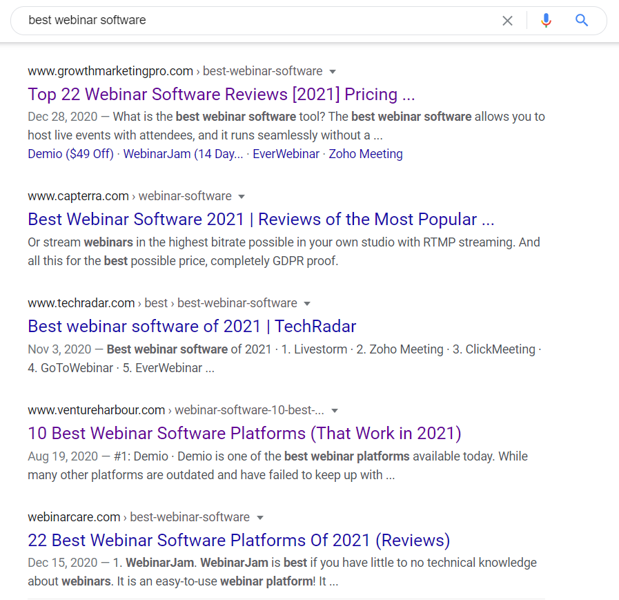Activate voice search with the microphone icon
The image size is (619, 600).
[x=546, y=20]
